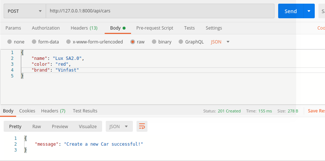Pick the binary body radio option
Image resolution: width=325 pixels, height=161 pixels.
coord(154,42)
